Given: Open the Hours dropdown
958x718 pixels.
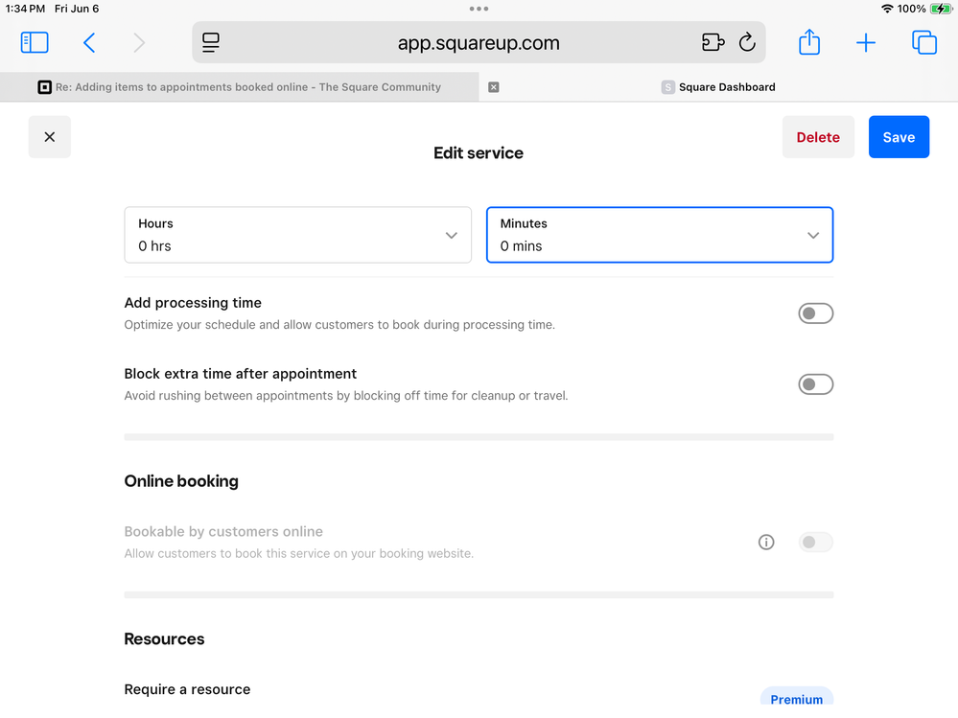Looking at the screenshot, I should pyautogui.click(x=297, y=235).
